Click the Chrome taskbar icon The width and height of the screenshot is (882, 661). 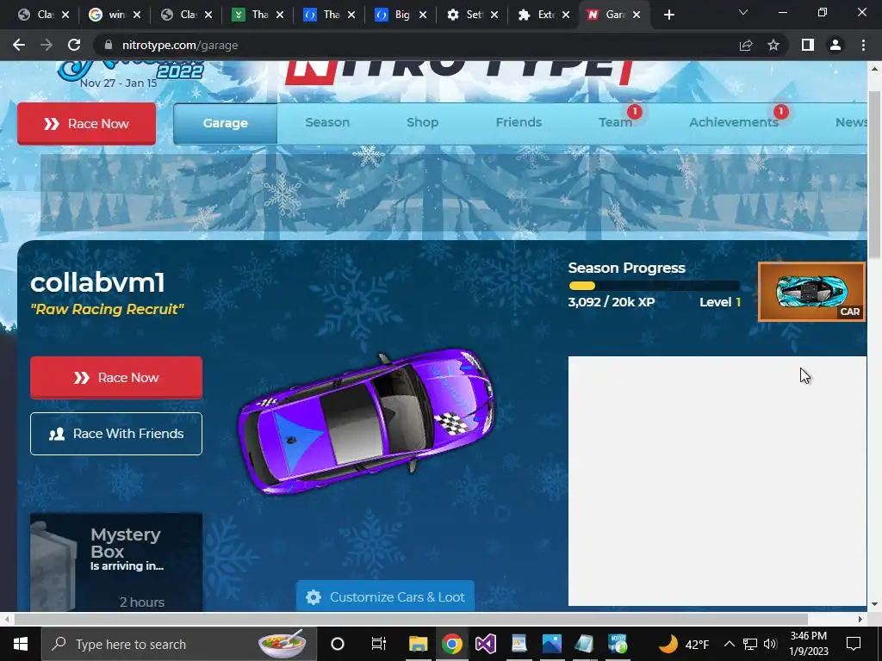coord(451,644)
